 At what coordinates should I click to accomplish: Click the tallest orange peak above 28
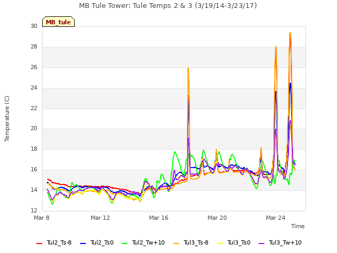tap(290, 33)
